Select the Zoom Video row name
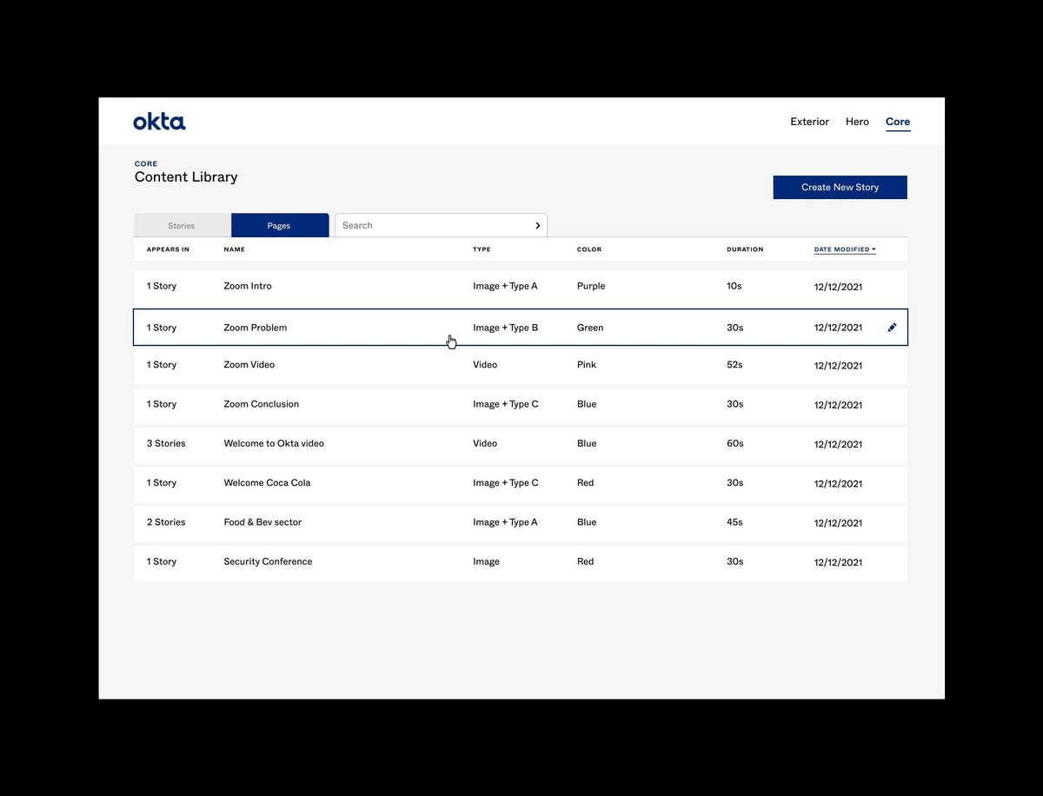The height and width of the screenshot is (796, 1043). pos(249,365)
